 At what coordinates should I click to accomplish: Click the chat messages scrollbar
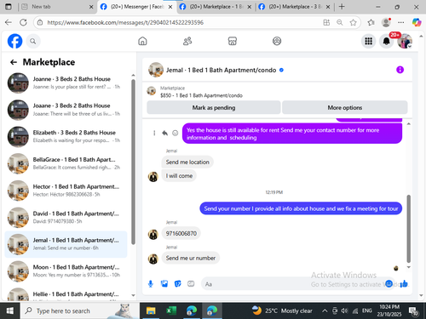[409, 229]
